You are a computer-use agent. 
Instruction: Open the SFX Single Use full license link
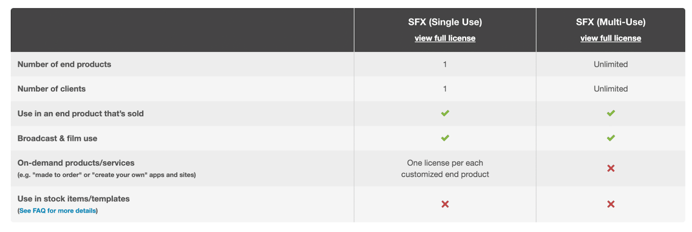(x=445, y=38)
